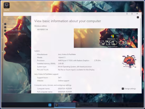The image size is (145, 109).
Task: Click the window's vertical scrollbar
Action: 141,47
